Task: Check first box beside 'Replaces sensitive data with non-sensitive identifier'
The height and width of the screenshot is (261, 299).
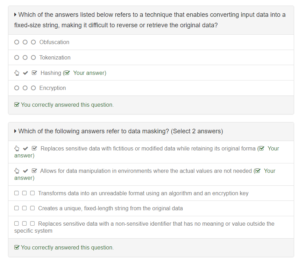Action: point(16,224)
